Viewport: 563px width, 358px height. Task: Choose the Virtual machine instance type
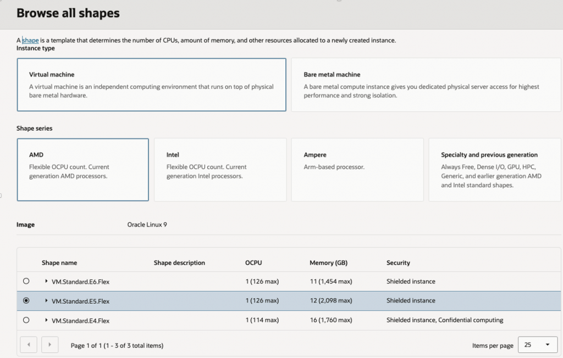(151, 85)
